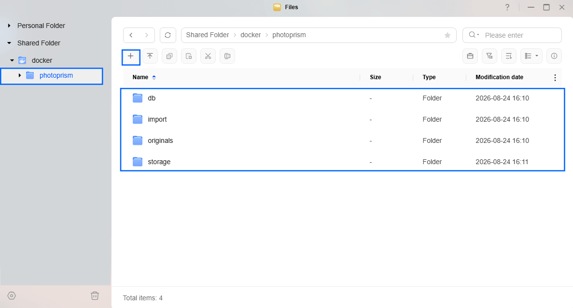Viewport: 573px width, 308px height.
Task: Click docker in breadcrumb path
Action: pyautogui.click(x=251, y=35)
